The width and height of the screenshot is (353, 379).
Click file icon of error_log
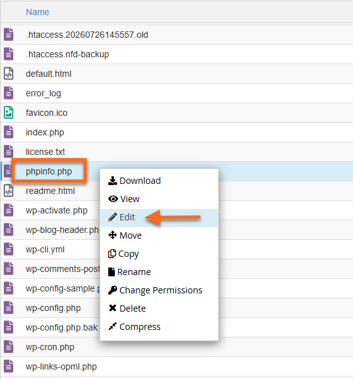pos(8,93)
